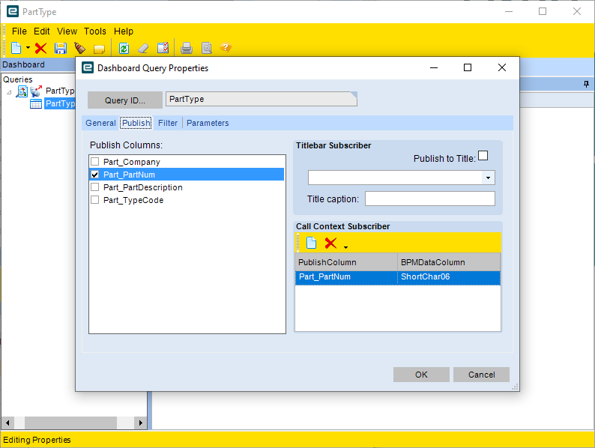Click the PublishColumn column header
The height and width of the screenshot is (448, 595).
point(346,262)
